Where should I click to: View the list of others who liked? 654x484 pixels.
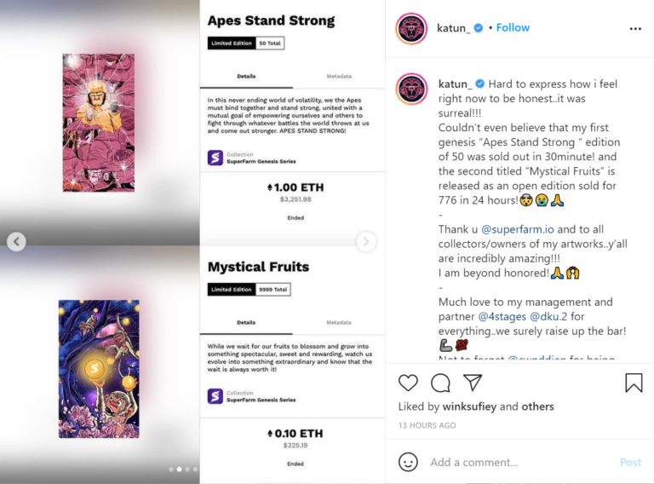tap(538, 406)
